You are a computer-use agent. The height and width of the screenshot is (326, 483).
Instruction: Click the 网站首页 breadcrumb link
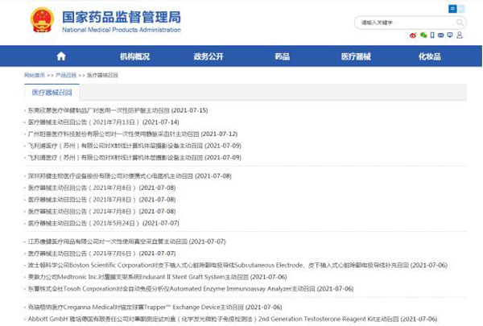pos(35,74)
